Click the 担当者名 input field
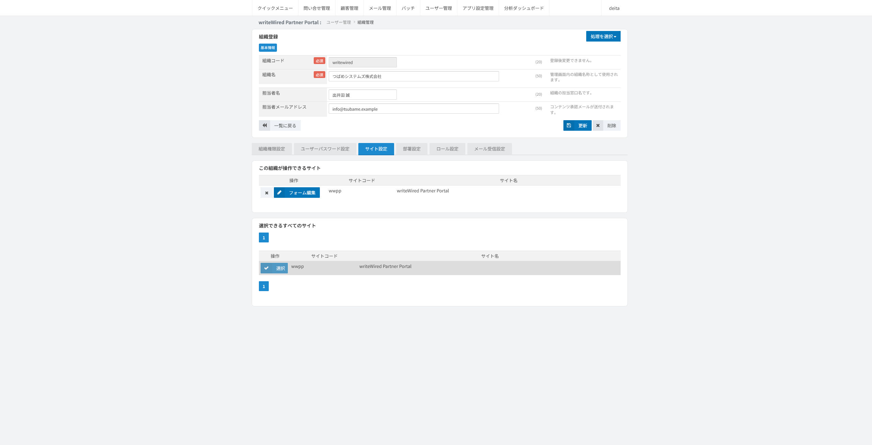 (362, 95)
